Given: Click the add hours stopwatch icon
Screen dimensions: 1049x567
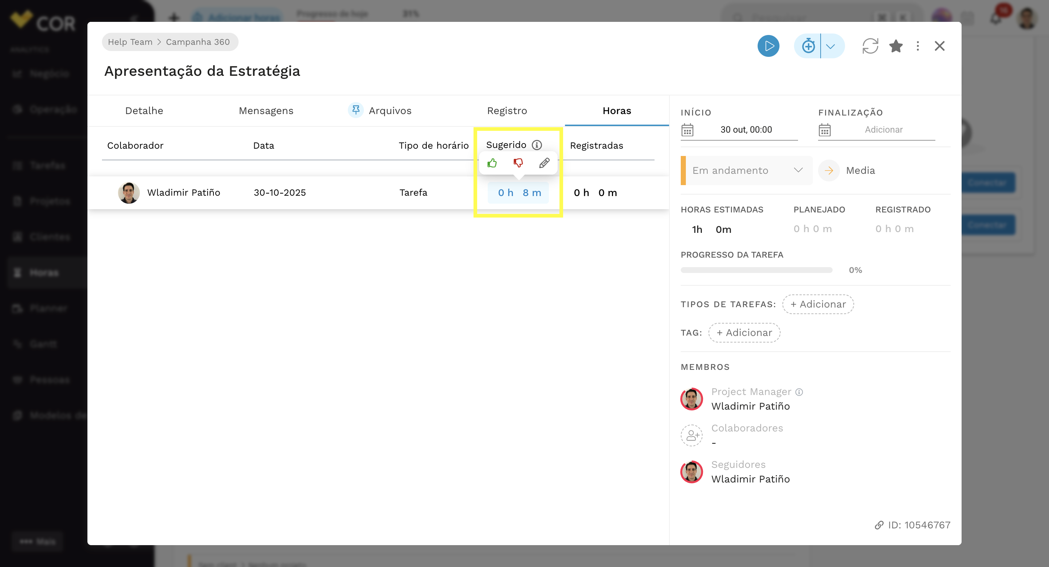Looking at the screenshot, I should (x=808, y=46).
